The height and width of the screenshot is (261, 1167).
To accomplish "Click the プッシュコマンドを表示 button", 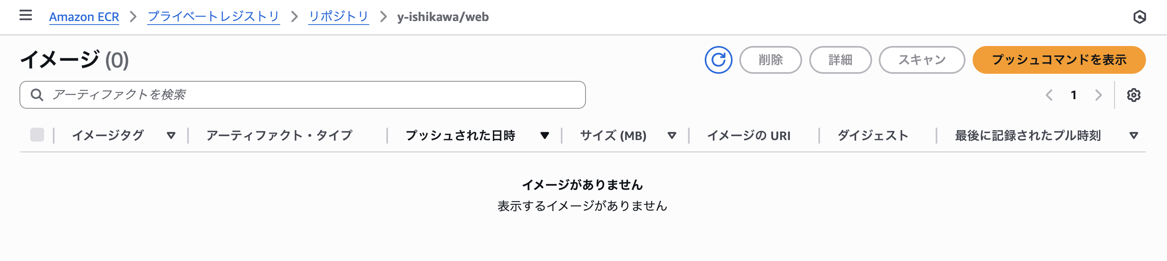I will point(1059,60).
